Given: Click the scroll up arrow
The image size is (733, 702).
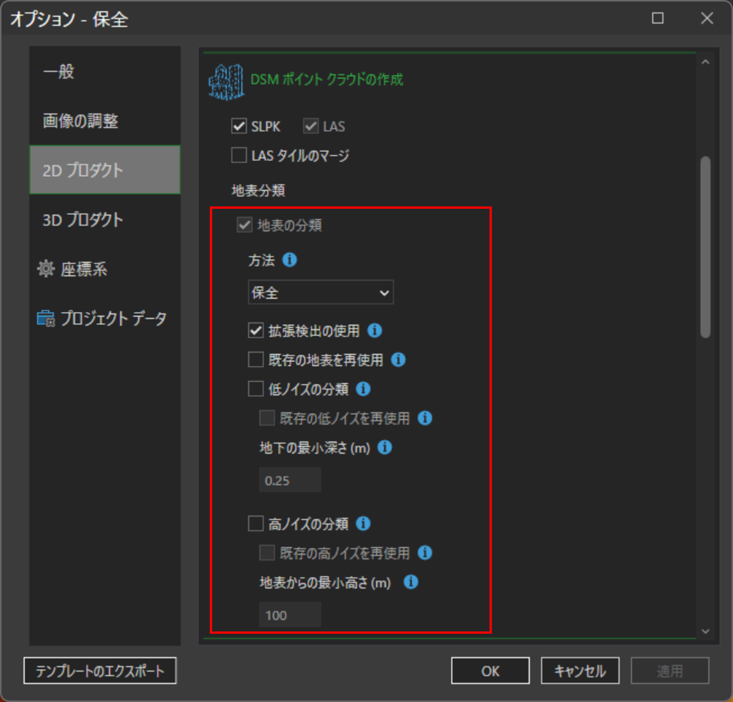Looking at the screenshot, I should coord(705,62).
